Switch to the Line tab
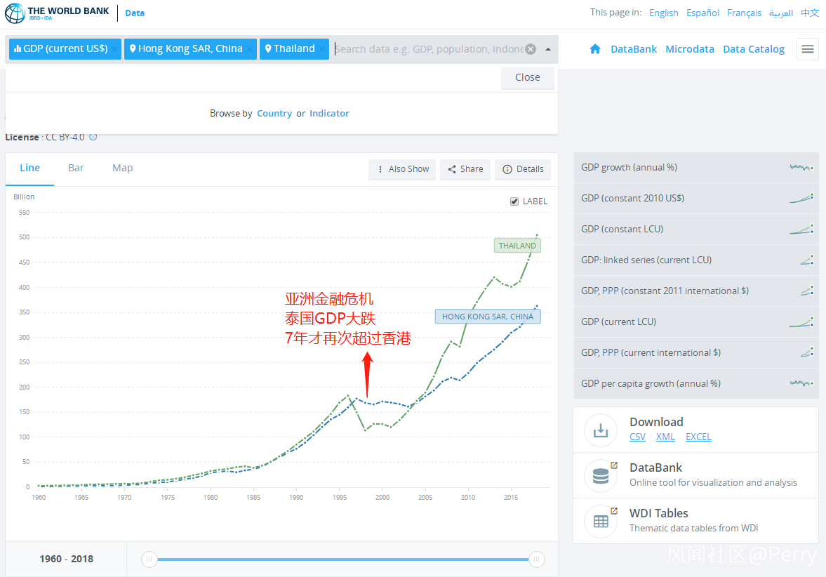Screen dimensions: 826x577 (29, 168)
